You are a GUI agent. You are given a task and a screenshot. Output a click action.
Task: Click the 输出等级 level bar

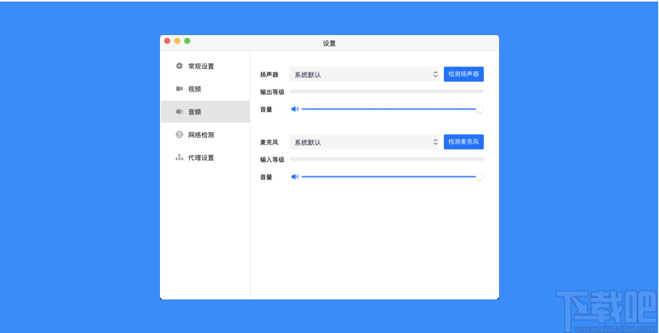coord(387,92)
